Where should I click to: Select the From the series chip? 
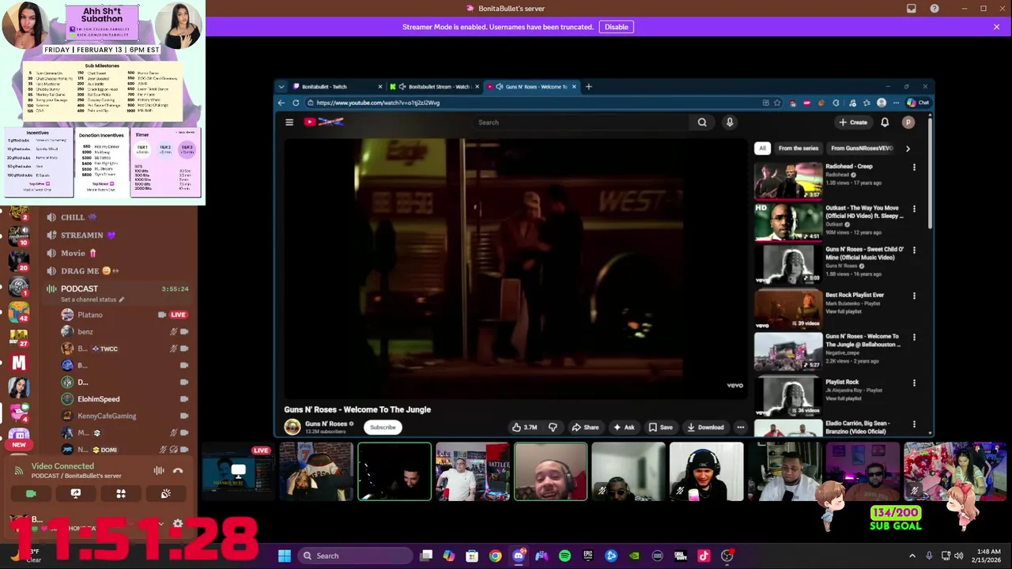click(x=799, y=149)
